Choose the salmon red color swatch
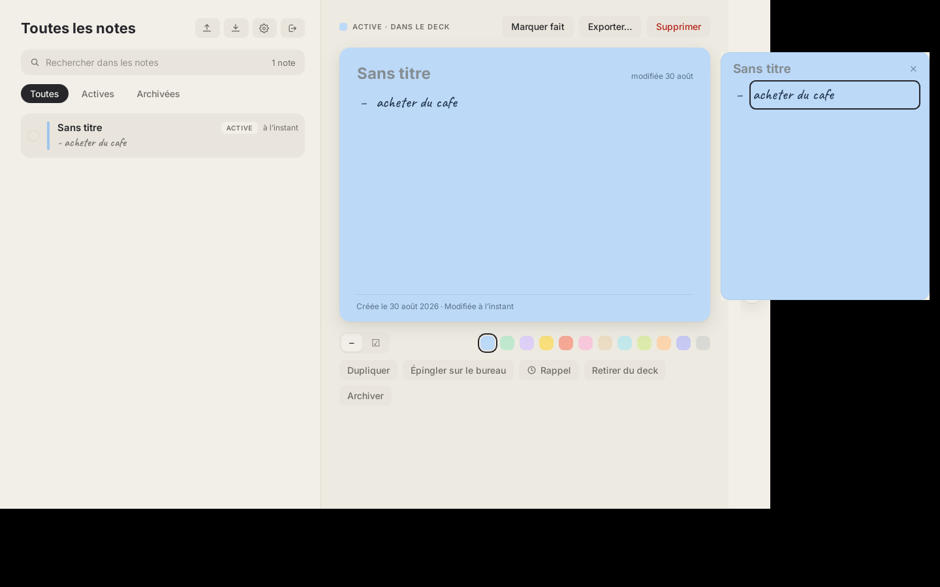The height and width of the screenshot is (587, 940). [566, 343]
